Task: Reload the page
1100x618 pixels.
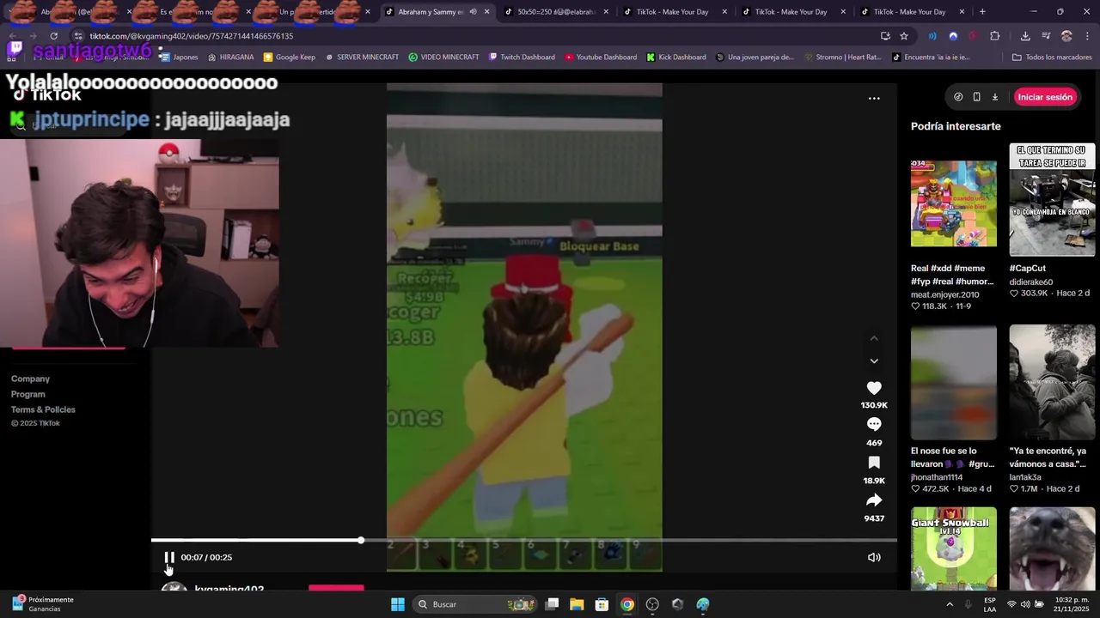Action: coord(53,36)
